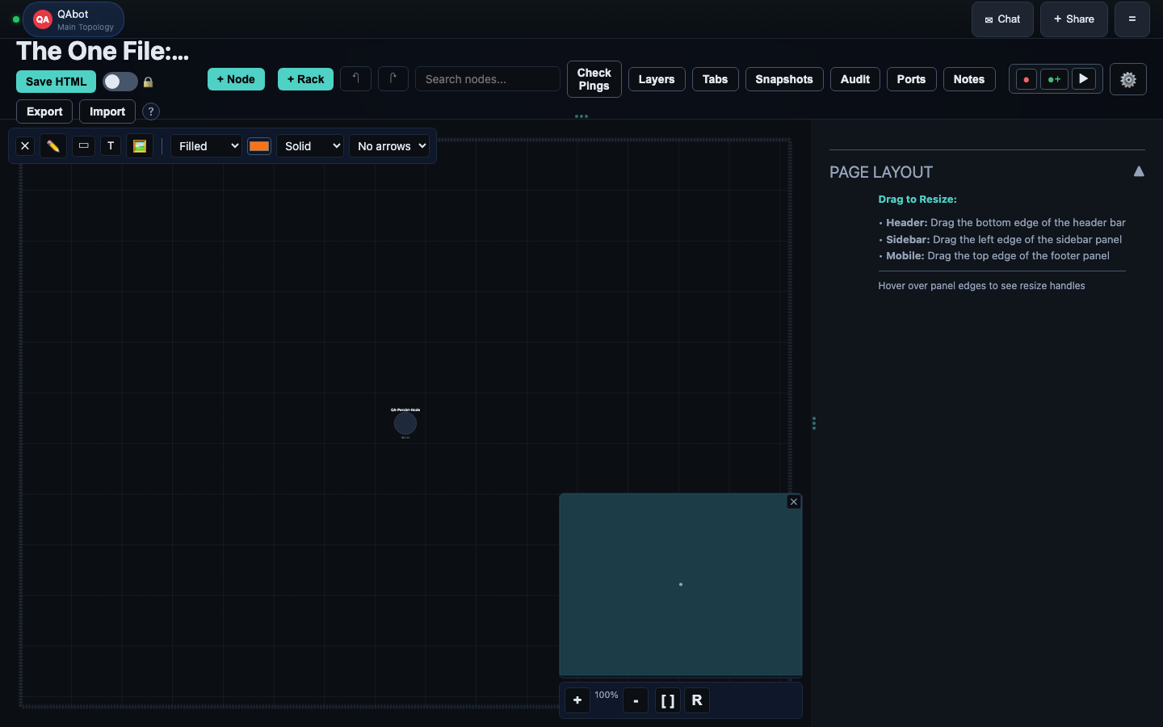Click the Search nodes field

[x=488, y=79]
